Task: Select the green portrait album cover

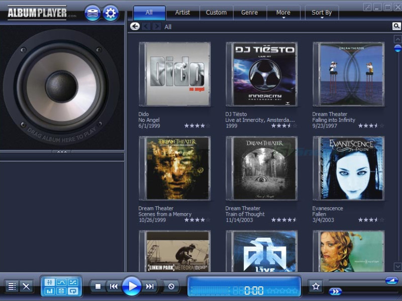Action: (348, 251)
